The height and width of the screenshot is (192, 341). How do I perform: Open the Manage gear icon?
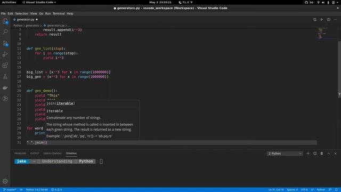[5, 181]
